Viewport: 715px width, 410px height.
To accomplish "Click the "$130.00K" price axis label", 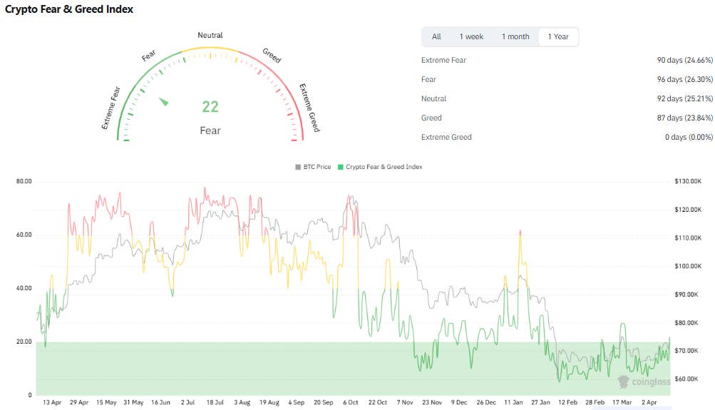I will [x=689, y=182].
